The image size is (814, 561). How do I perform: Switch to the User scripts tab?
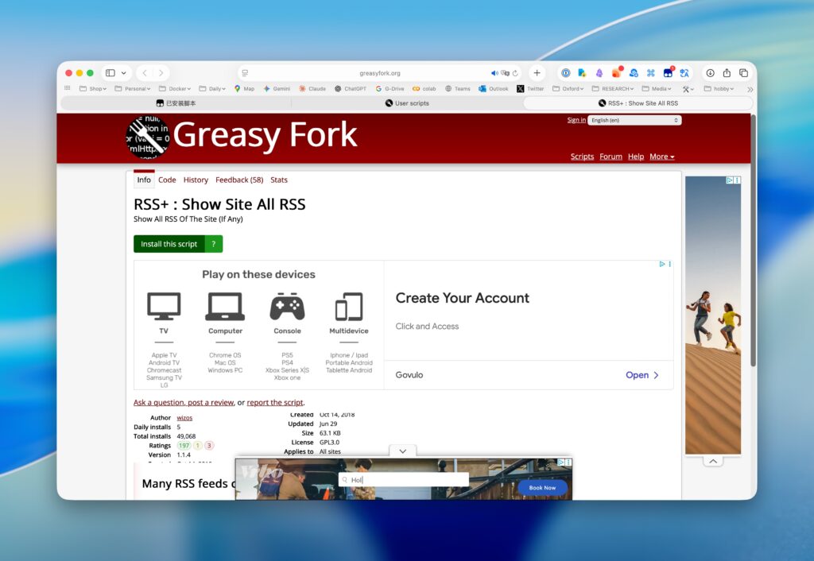click(407, 103)
